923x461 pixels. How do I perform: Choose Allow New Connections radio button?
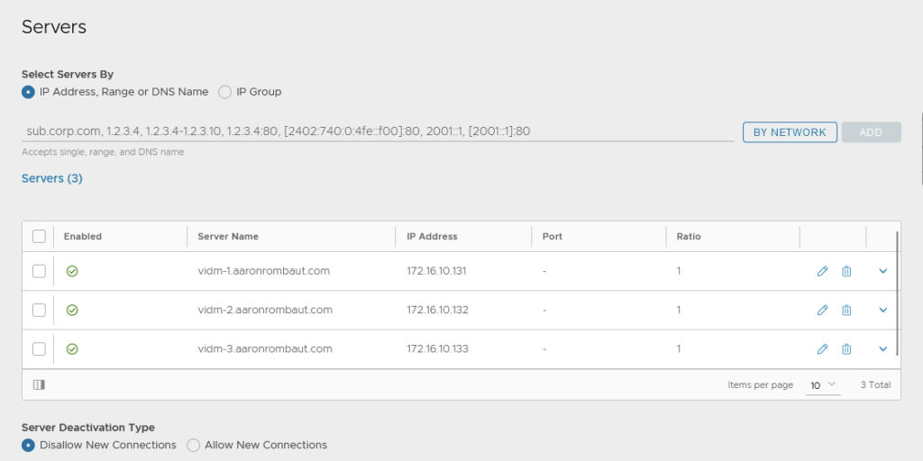tap(194, 445)
